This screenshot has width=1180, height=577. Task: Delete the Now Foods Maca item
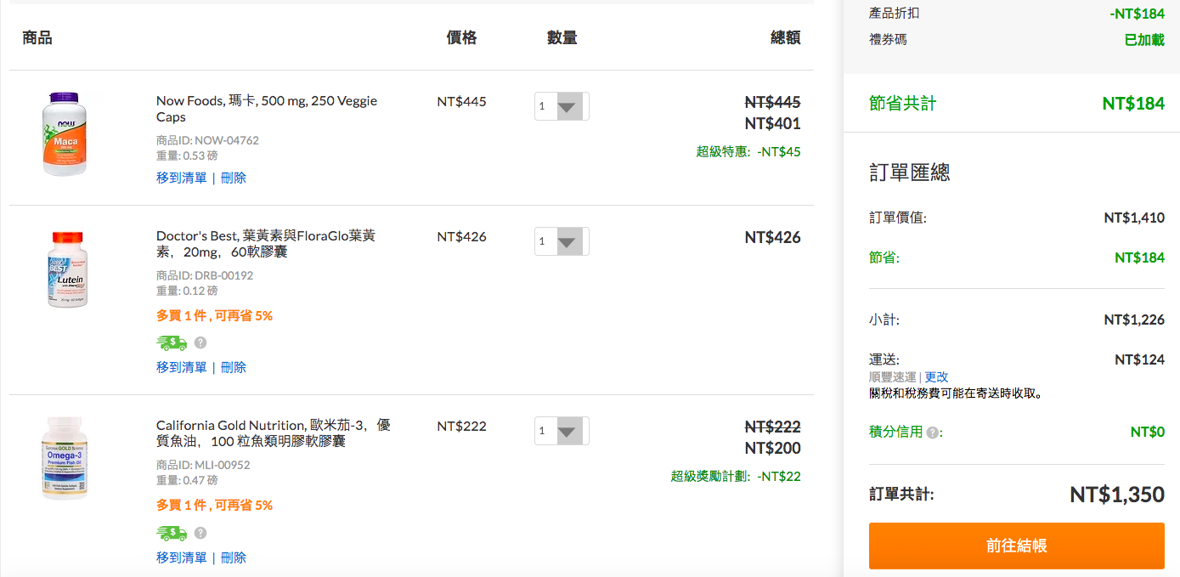[234, 178]
